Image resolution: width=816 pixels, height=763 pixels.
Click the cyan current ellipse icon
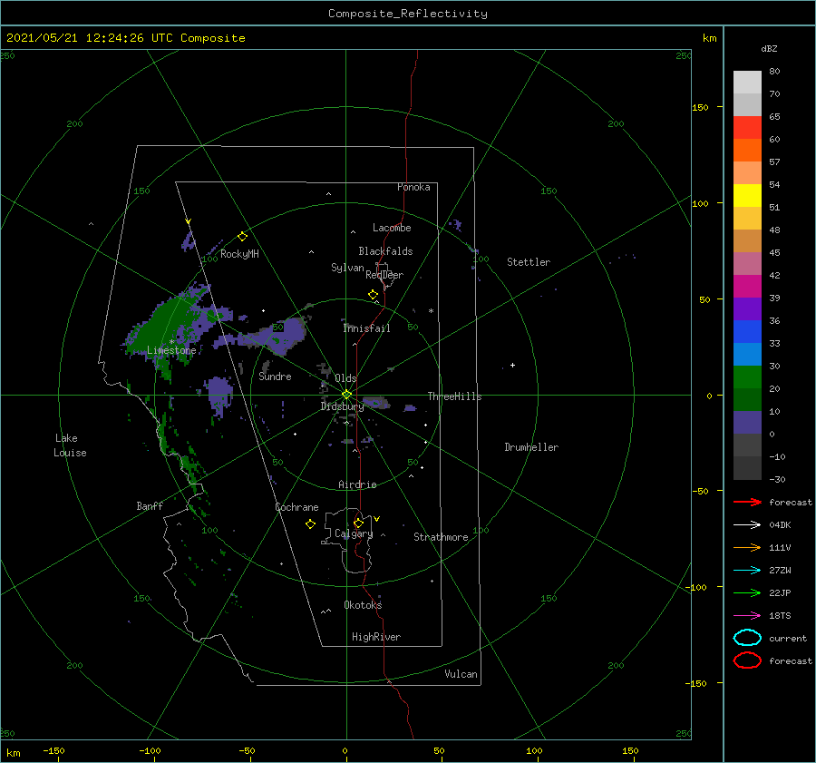tap(747, 638)
